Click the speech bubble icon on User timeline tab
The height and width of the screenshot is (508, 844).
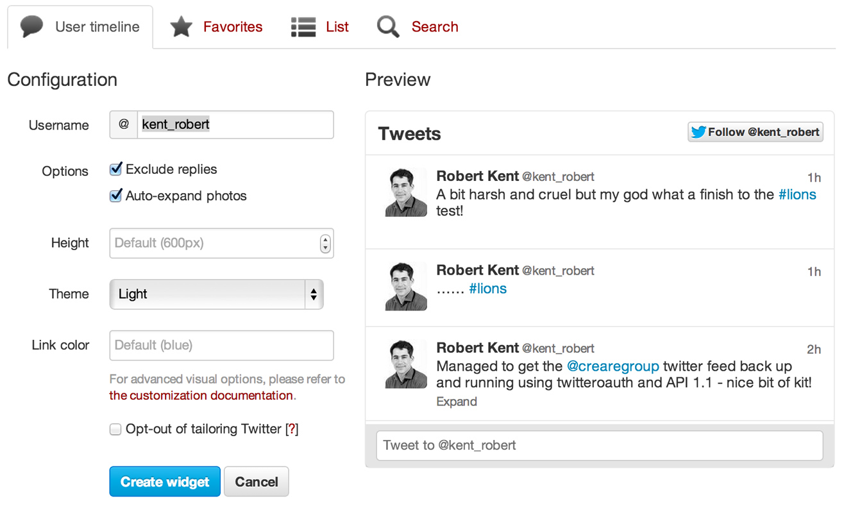point(32,26)
